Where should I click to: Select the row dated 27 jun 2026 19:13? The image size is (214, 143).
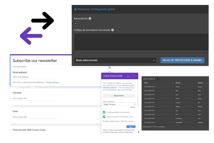[x=175, y=103]
